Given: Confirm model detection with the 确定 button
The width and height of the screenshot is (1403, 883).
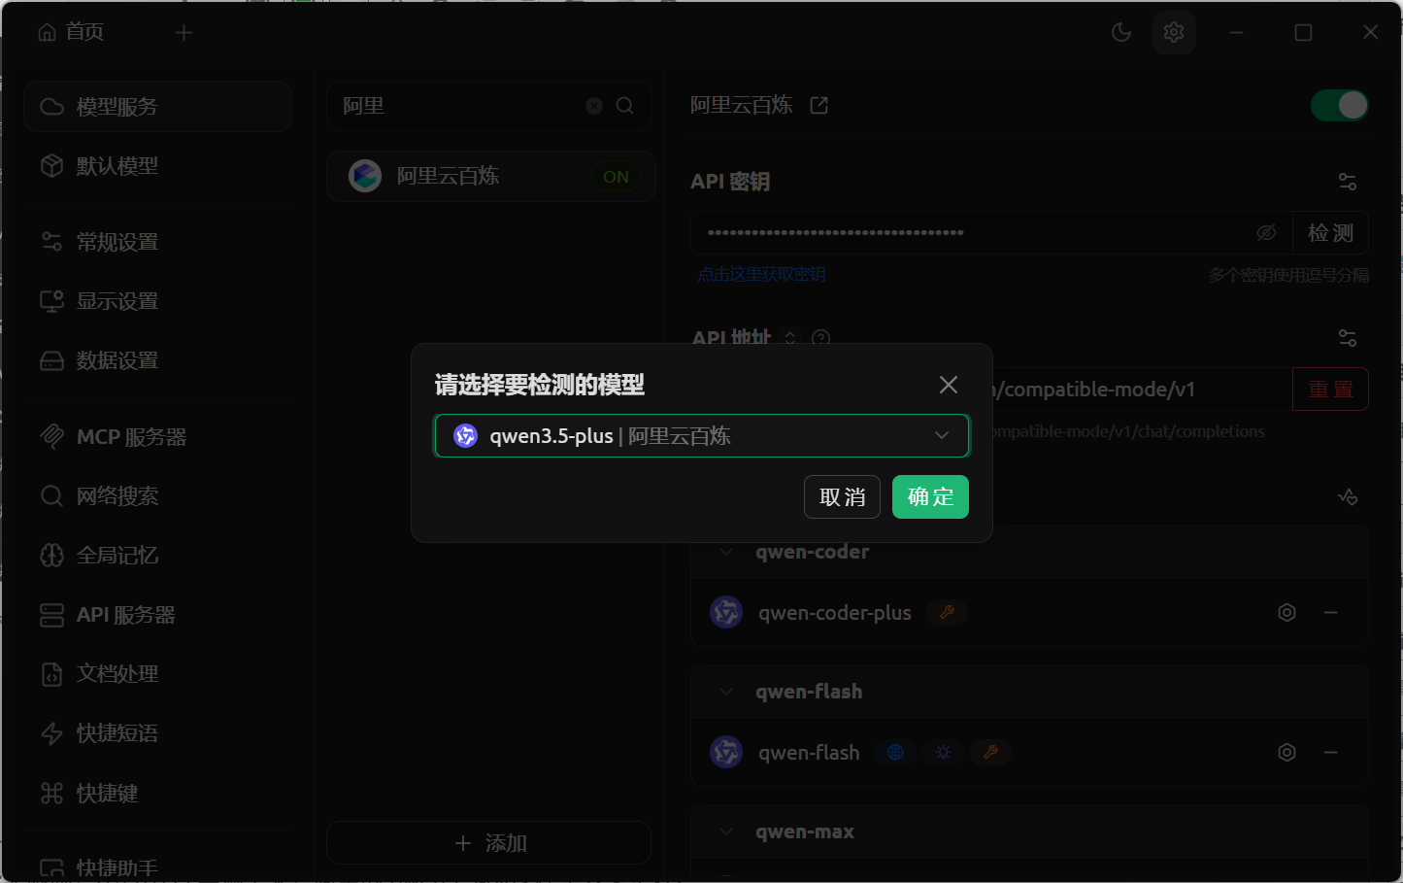Looking at the screenshot, I should click(929, 496).
